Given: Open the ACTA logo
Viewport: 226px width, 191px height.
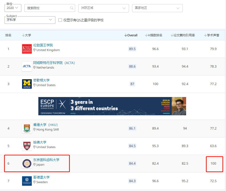Looking at the screenshot, I should (27, 66).
